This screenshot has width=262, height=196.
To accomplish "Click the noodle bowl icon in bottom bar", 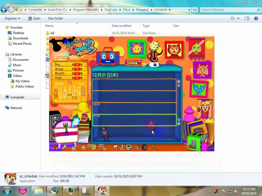I will click(138, 148).
